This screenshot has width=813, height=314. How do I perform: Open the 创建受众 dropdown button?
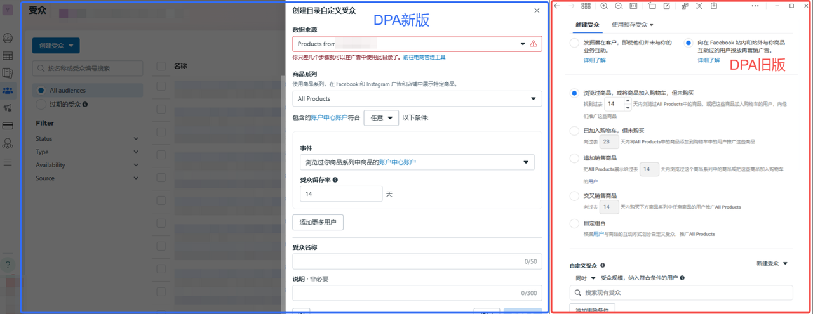pyautogui.click(x=56, y=46)
